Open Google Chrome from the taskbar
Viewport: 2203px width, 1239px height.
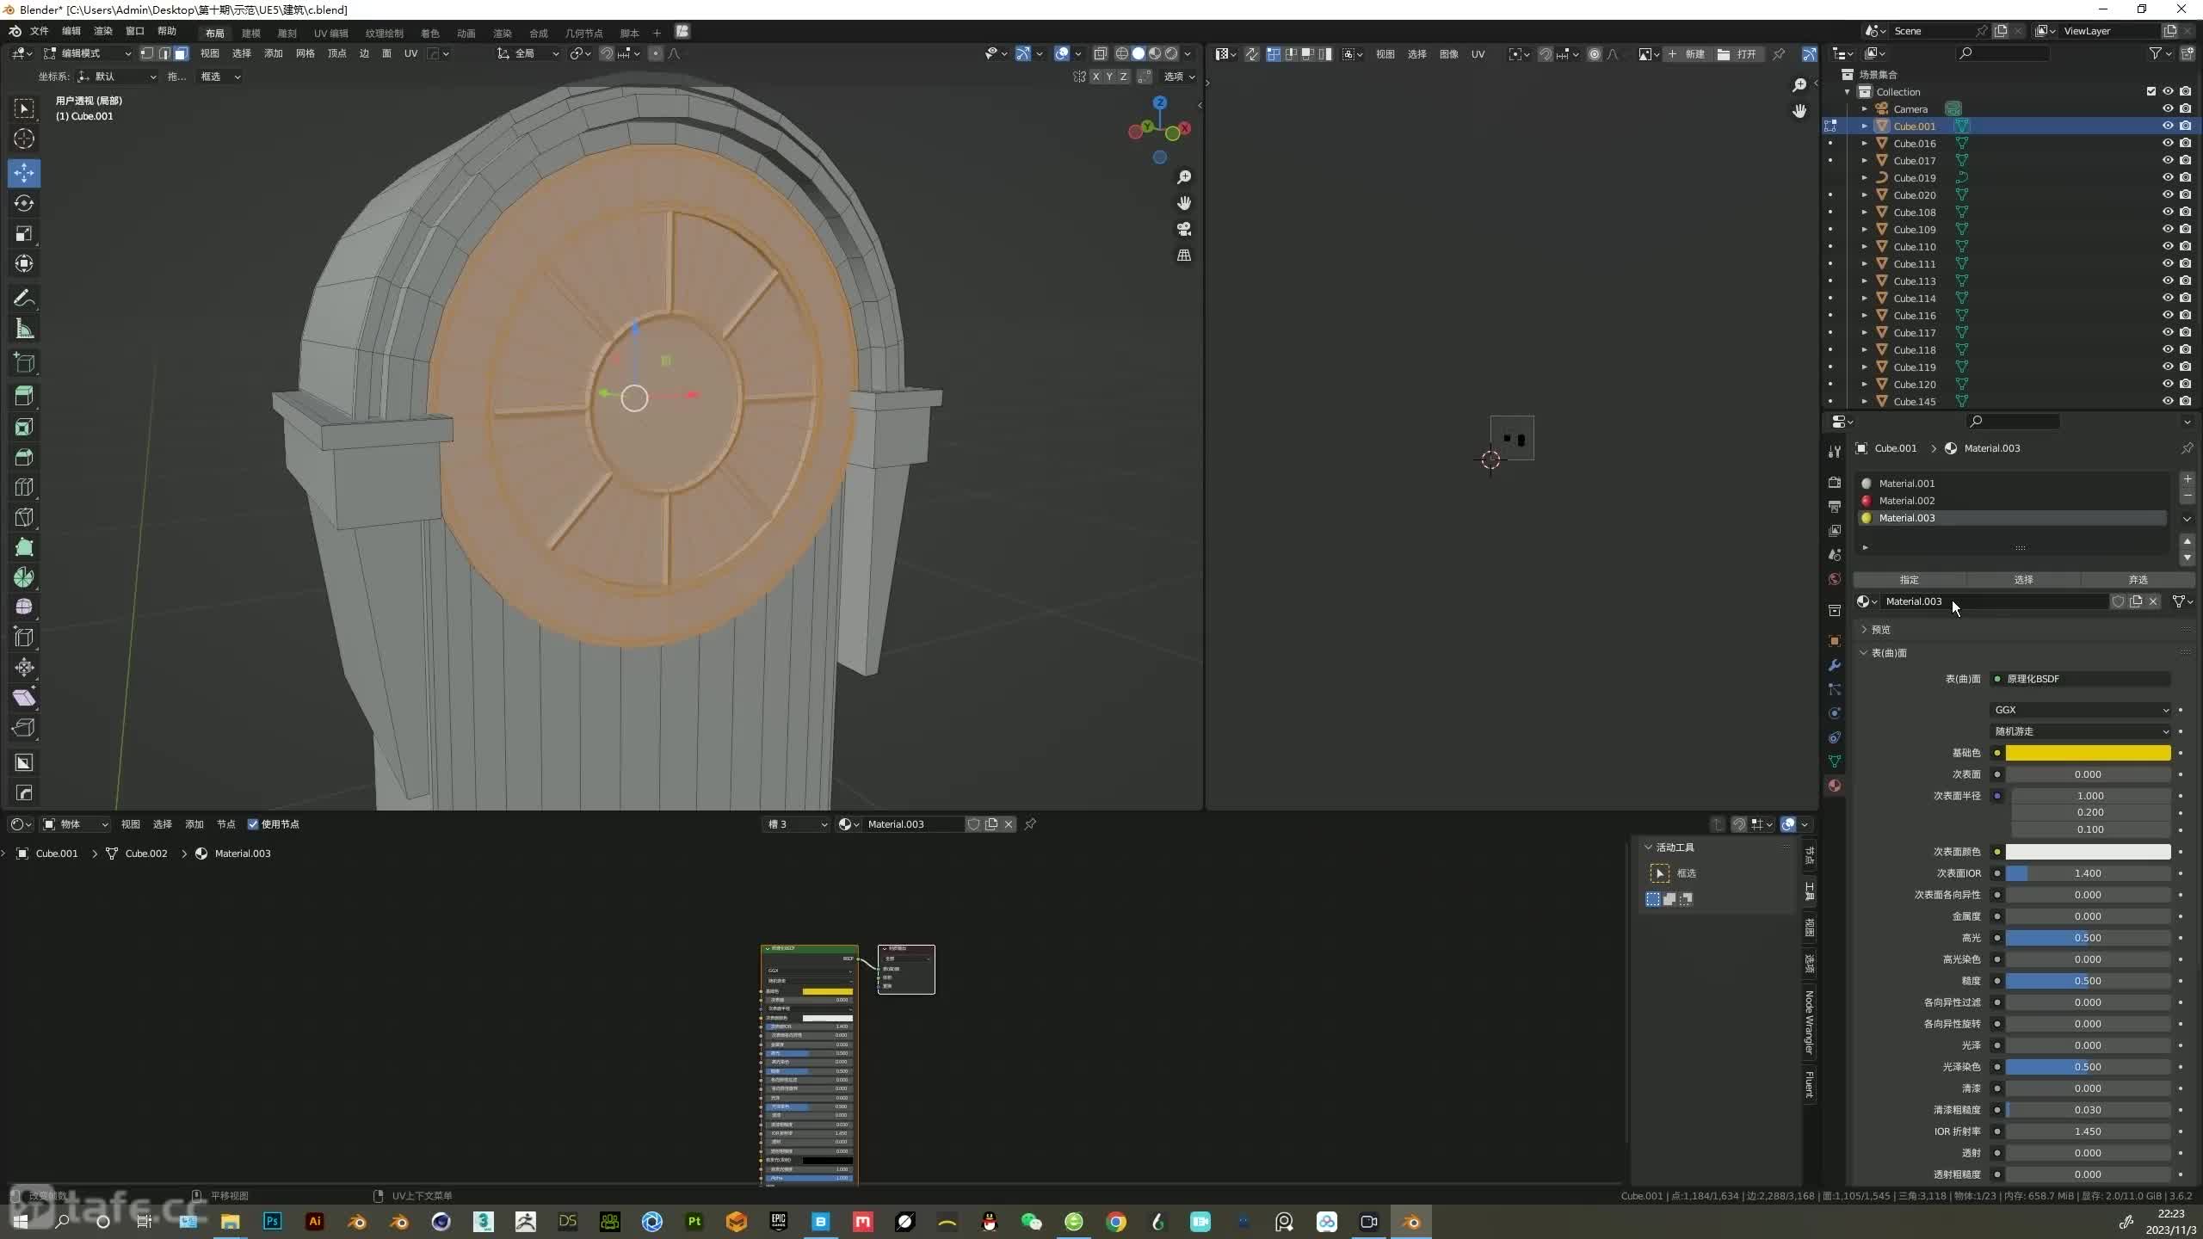point(1116,1221)
